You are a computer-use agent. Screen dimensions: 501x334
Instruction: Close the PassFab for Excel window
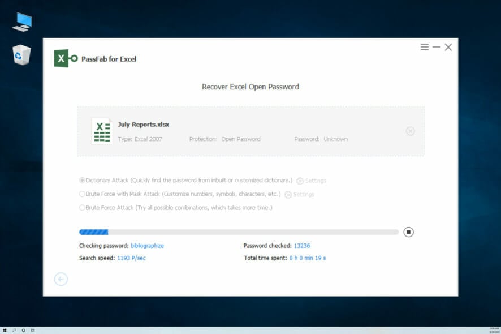(x=448, y=47)
